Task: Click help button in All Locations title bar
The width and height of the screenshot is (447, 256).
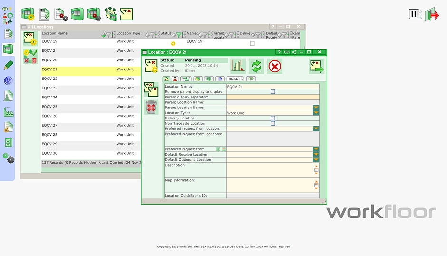Action: click(273, 27)
